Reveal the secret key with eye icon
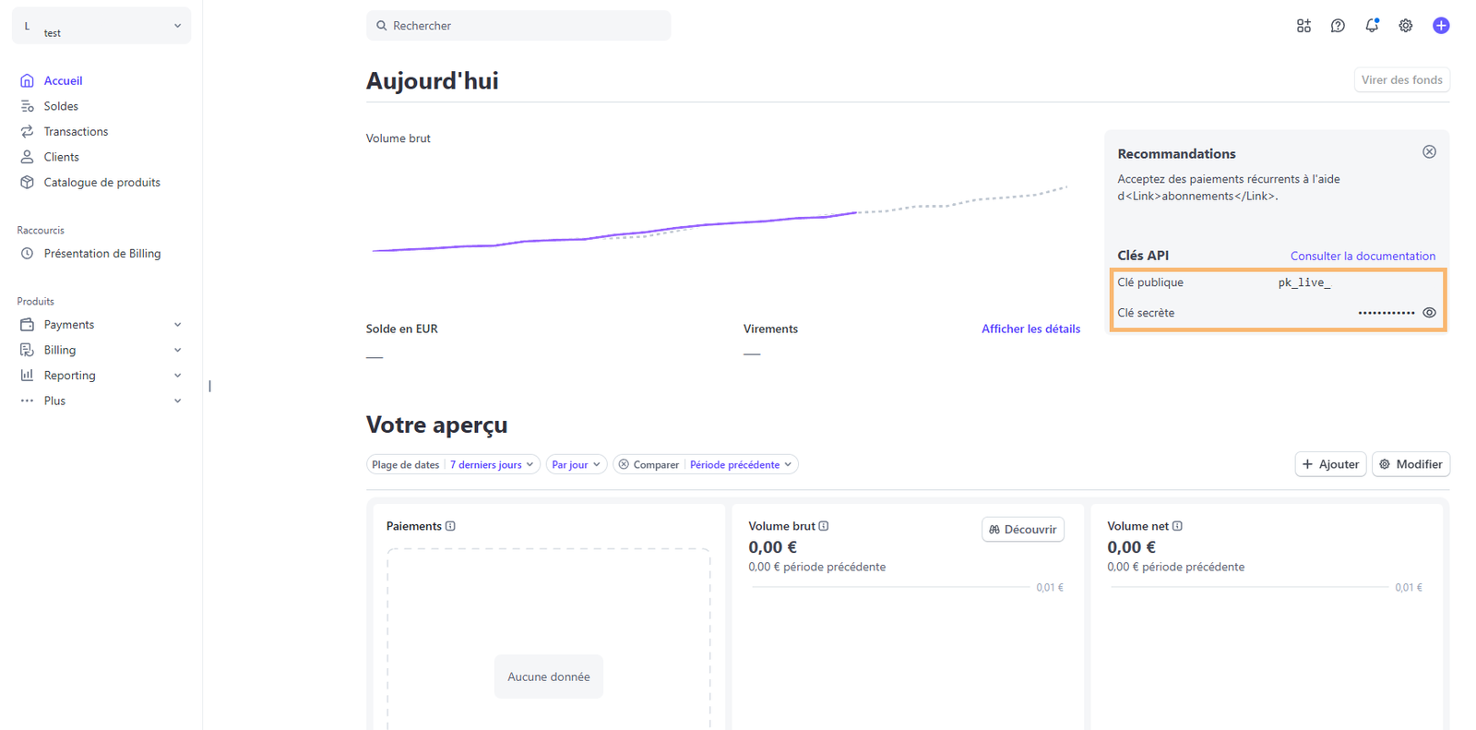1476x730 pixels. tap(1429, 313)
